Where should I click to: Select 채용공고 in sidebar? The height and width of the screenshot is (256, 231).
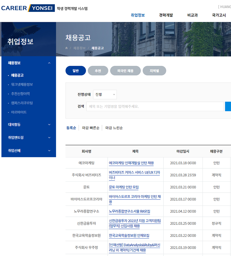coord(17,75)
